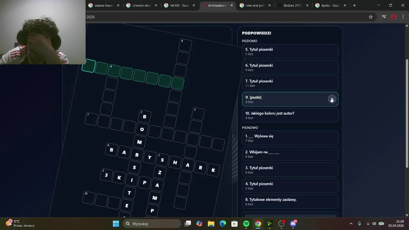Image resolution: width=409 pixels, height=230 pixels.
Task: Open Google Chrome from the taskbar
Action: (x=258, y=224)
